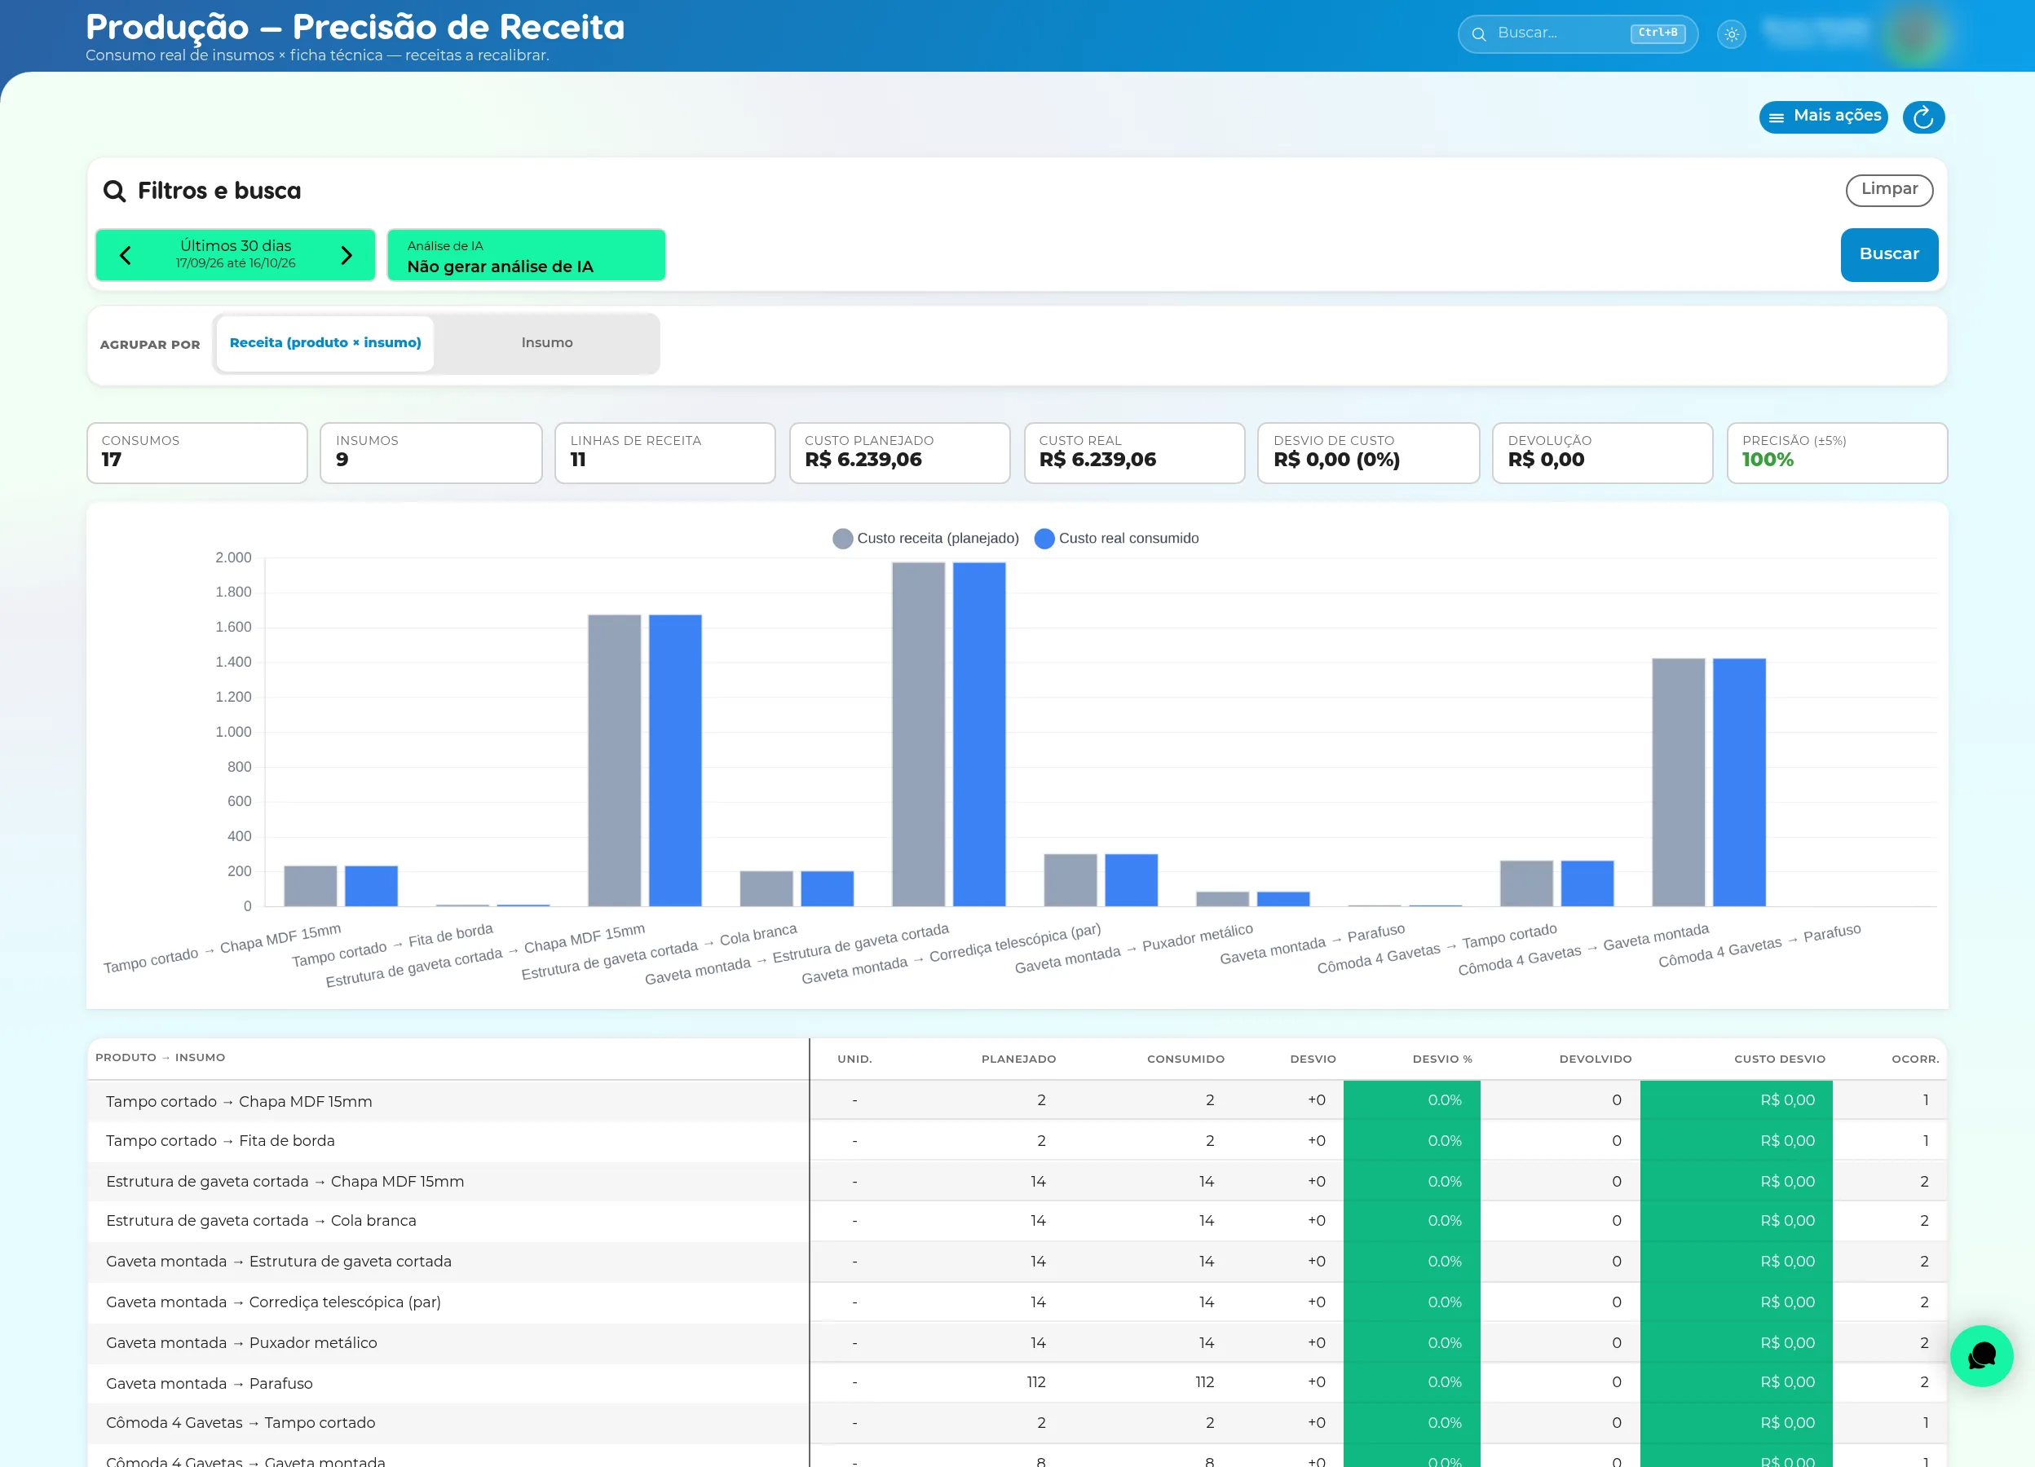This screenshot has height=1467, width=2035.
Task: Toggle Custo real consumido legend series
Action: [1116, 538]
